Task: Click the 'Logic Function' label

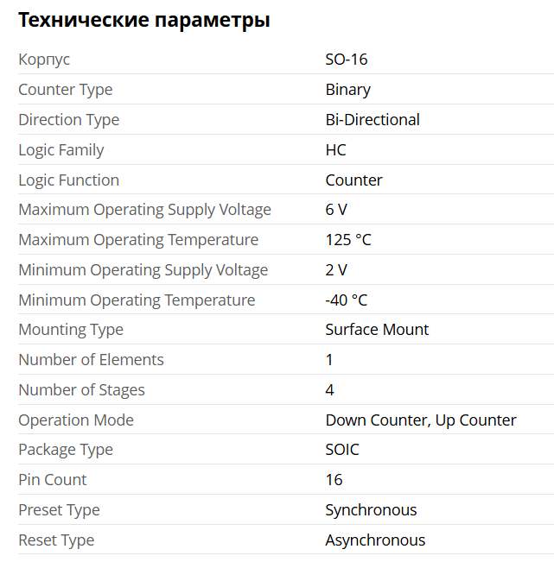Action: pos(69,180)
